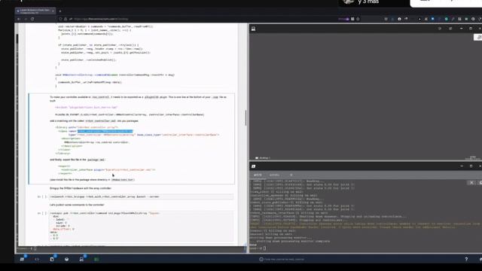Click the blue square extension icon
The image size is (482, 271).
tap(433, 19)
